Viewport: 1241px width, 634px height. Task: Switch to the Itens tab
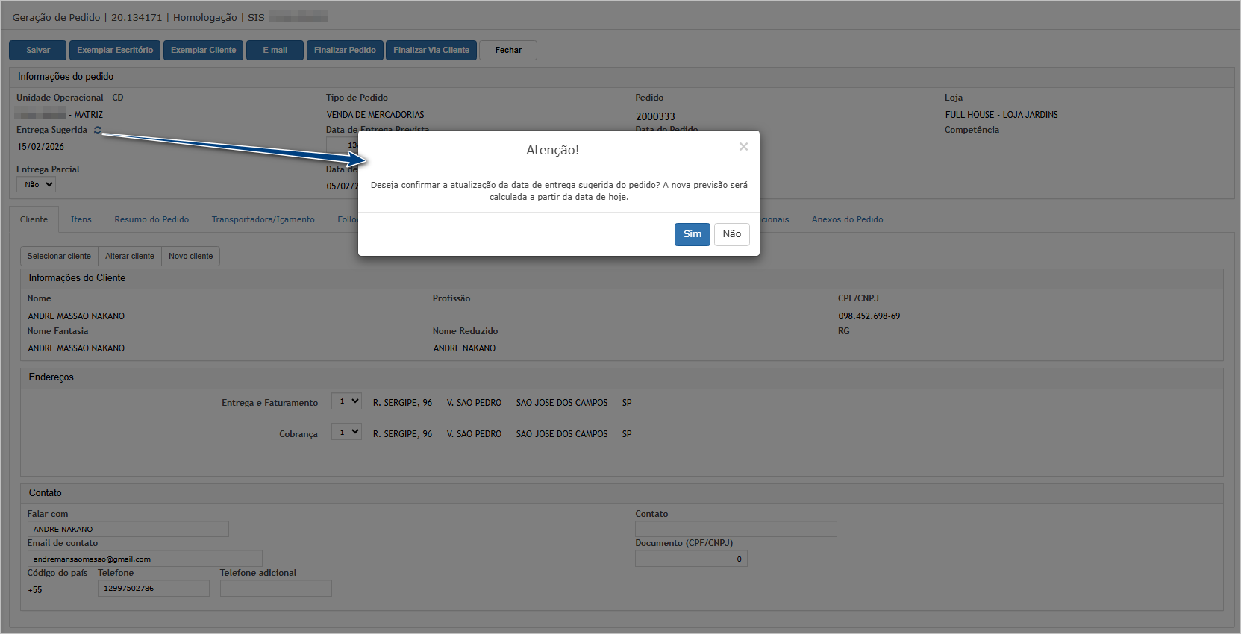click(x=81, y=219)
